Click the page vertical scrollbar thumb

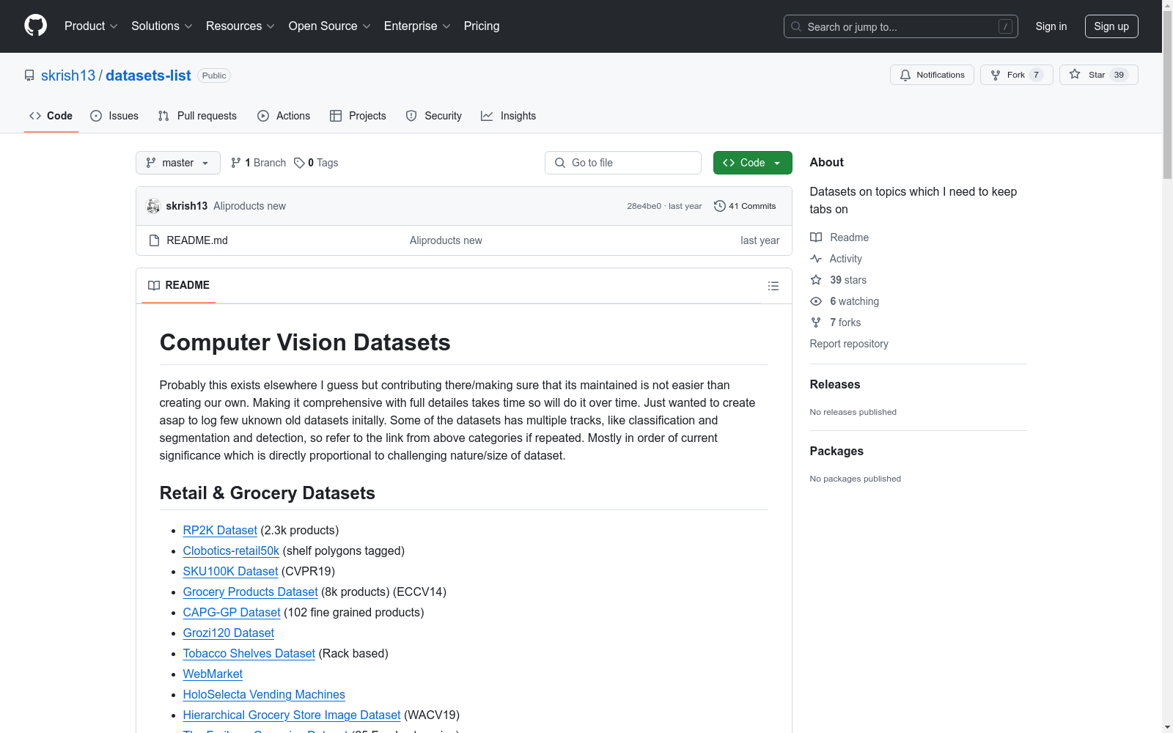tap(1167, 95)
